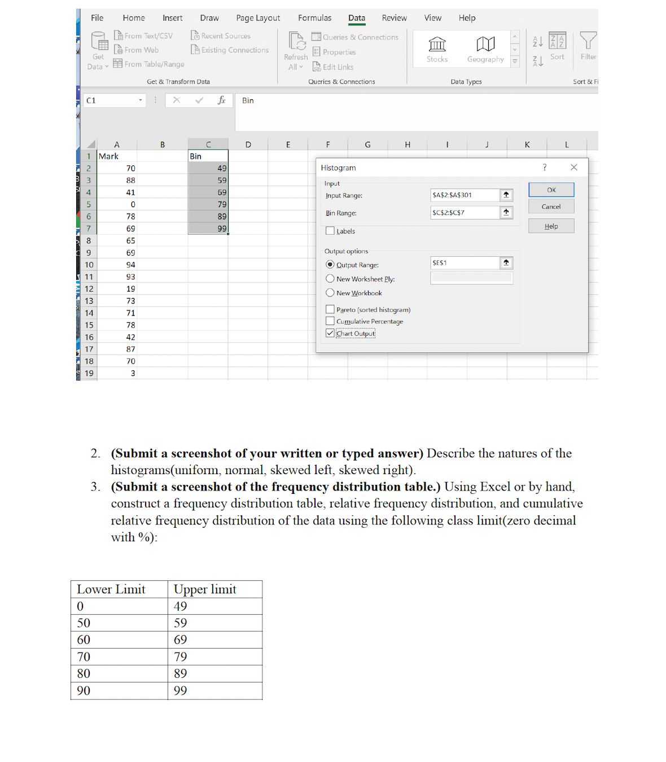Screen dimensions: 666x762
Task: Click OK in the Histogram dialog
Action: (x=550, y=190)
